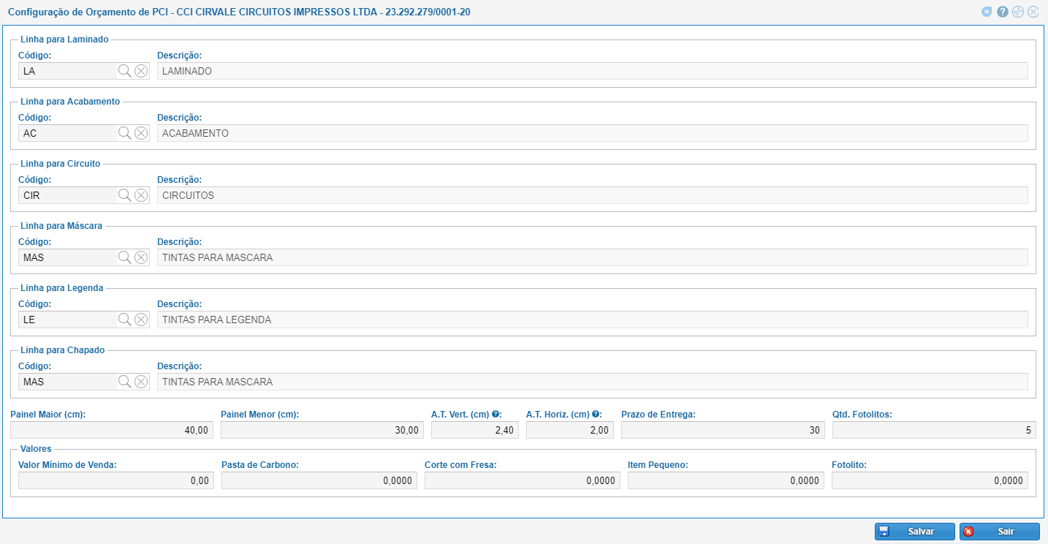Search codes for Linha para Legenda
This screenshot has height=544, width=1048.
(x=125, y=320)
